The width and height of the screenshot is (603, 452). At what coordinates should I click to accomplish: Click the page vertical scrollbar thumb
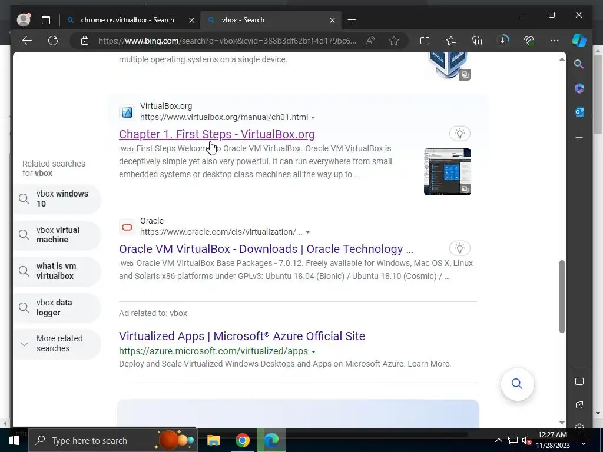[562, 297]
